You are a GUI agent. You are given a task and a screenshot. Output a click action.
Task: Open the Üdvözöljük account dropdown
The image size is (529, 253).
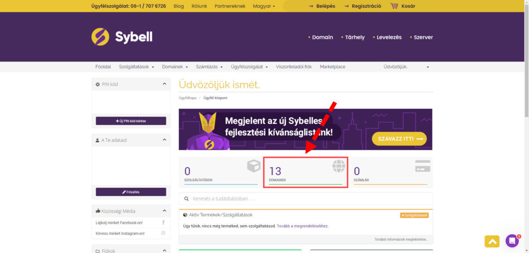point(406,67)
